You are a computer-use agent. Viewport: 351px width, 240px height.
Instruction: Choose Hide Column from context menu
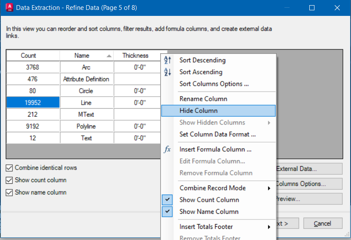pyautogui.click(x=198, y=111)
